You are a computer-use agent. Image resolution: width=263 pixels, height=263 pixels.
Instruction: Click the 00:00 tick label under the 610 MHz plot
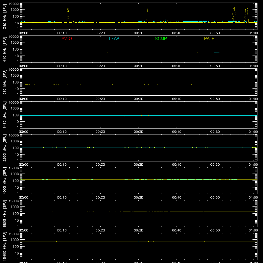tap(24, 99)
